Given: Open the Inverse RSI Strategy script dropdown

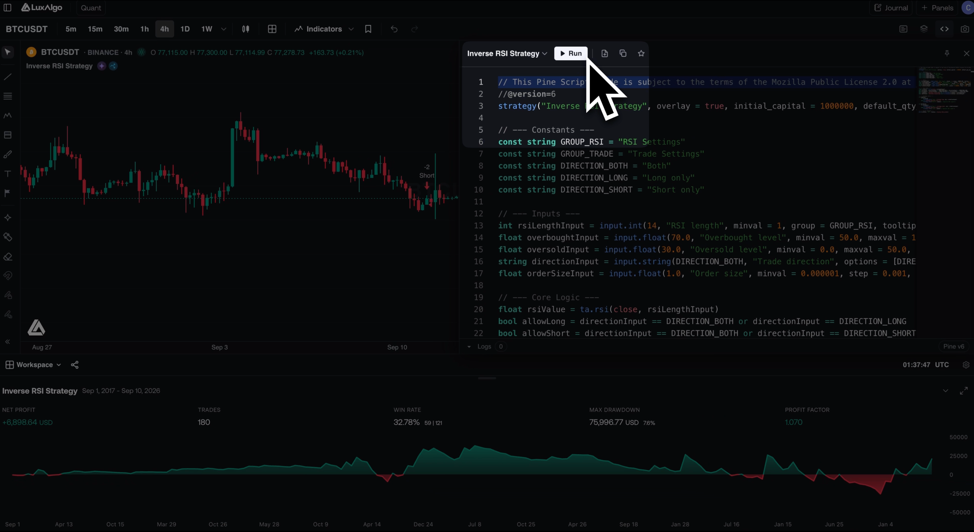Looking at the screenshot, I should point(507,54).
